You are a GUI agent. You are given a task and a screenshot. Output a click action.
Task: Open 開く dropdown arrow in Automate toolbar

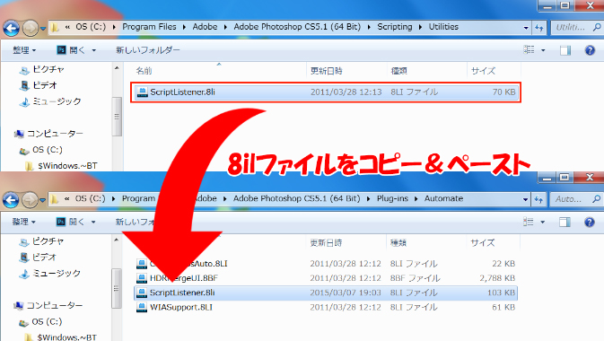[x=93, y=222]
